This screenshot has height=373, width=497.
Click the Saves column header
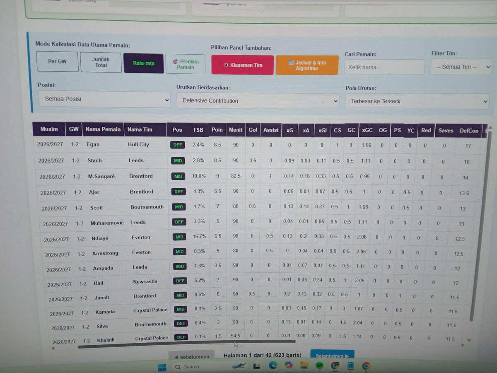[x=446, y=131]
